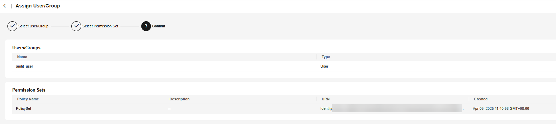Screen dimensions: 556x124
Task: Select the audit_user row name
Action: tap(24, 66)
